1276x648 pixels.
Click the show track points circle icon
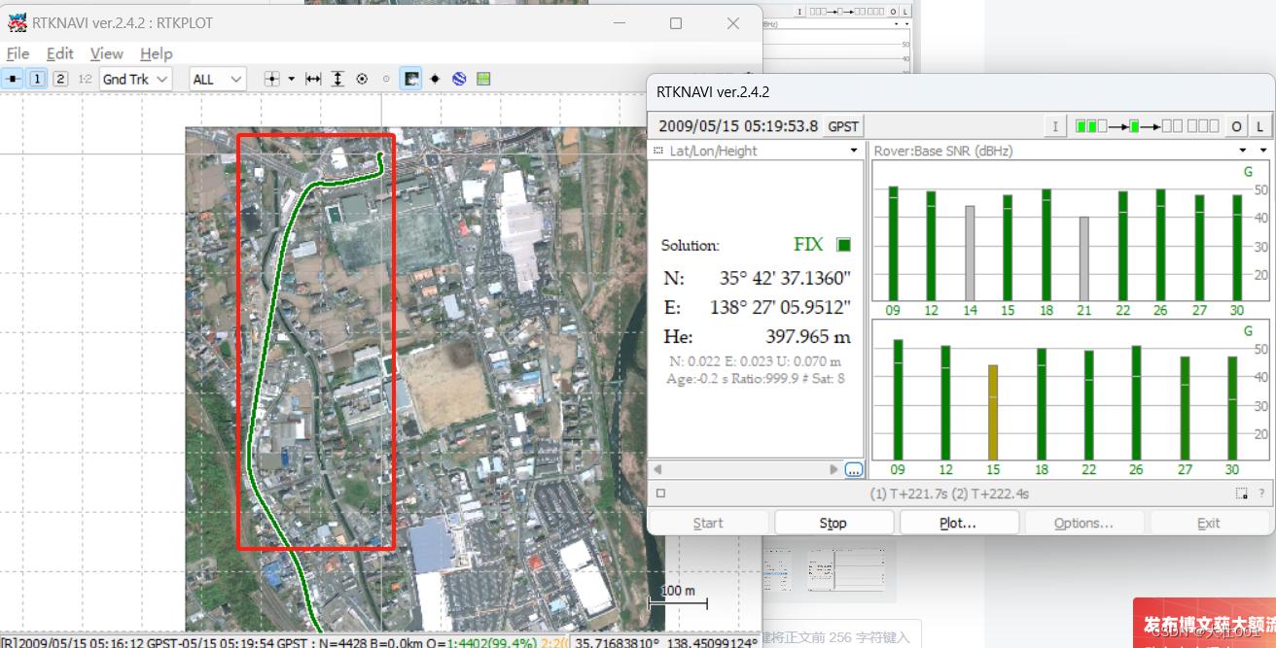tap(362, 79)
